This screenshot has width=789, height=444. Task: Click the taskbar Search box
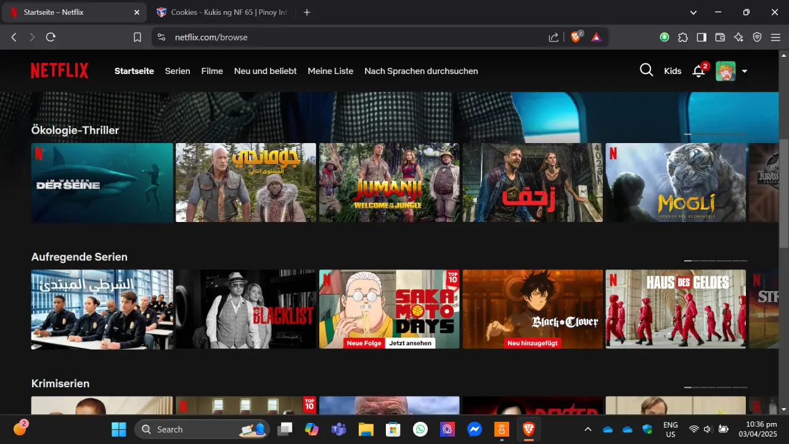tap(202, 429)
